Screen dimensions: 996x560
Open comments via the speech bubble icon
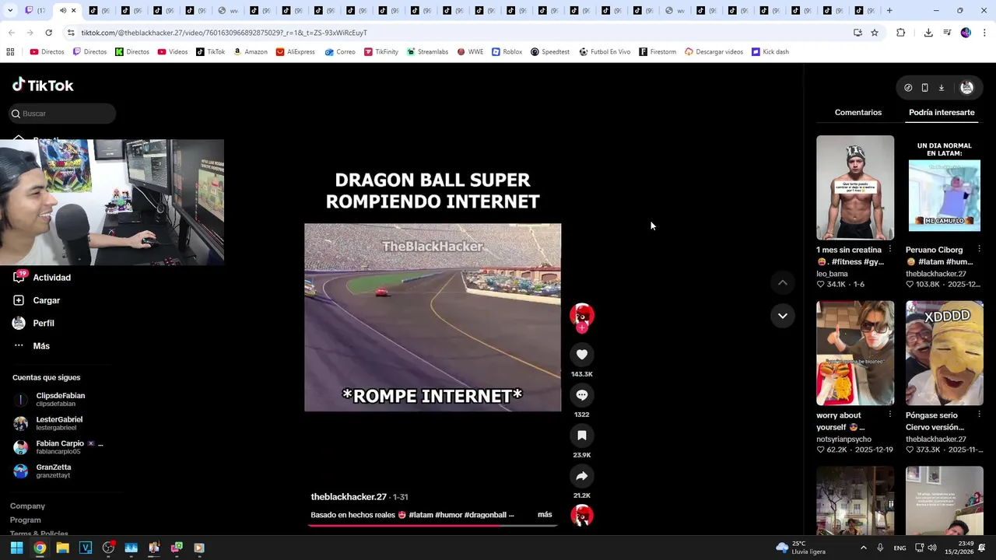click(582, 395)
